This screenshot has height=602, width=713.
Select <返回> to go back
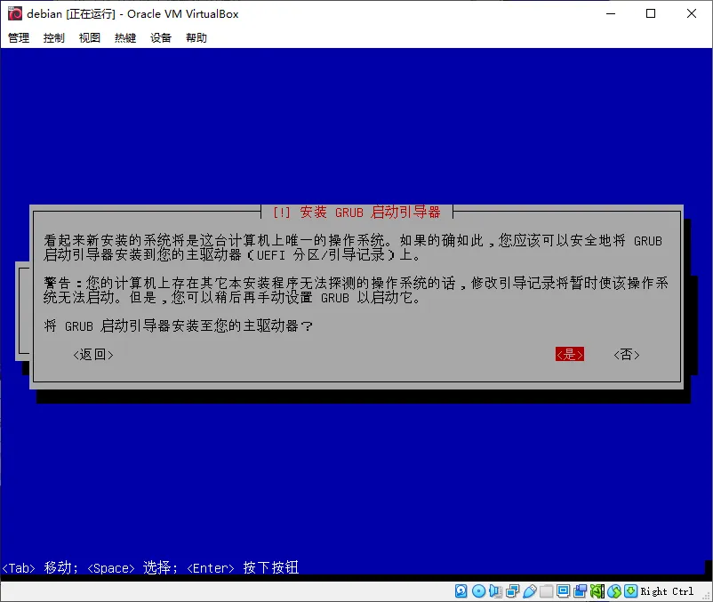(x=93, y=354)
